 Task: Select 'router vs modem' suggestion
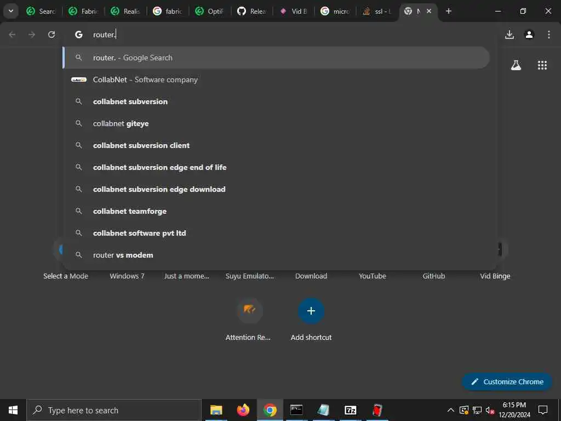276,255
